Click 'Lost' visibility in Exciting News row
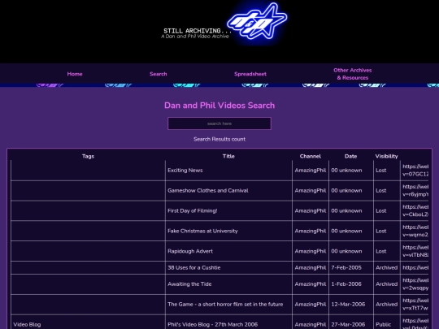Image resolution: width=439 pixels, height=329 pixels. pyautogui.click(x=381, y=170)
